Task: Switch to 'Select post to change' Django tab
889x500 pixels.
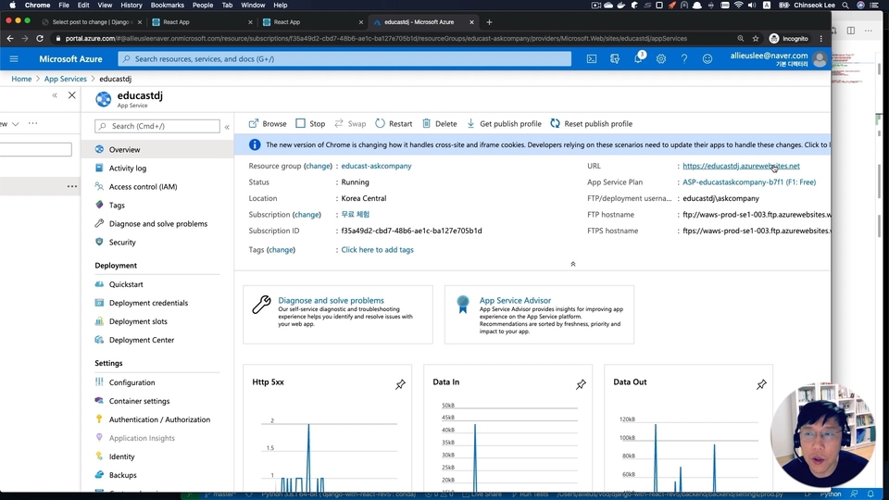Action: pos(91,22)
